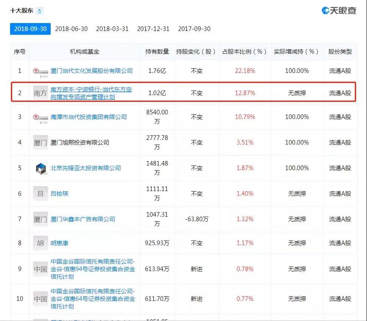The height and width of the screenshot is (321, 367).
Task: Click 新进 in the 信惠64号 row
Action: tap(196, 299)
